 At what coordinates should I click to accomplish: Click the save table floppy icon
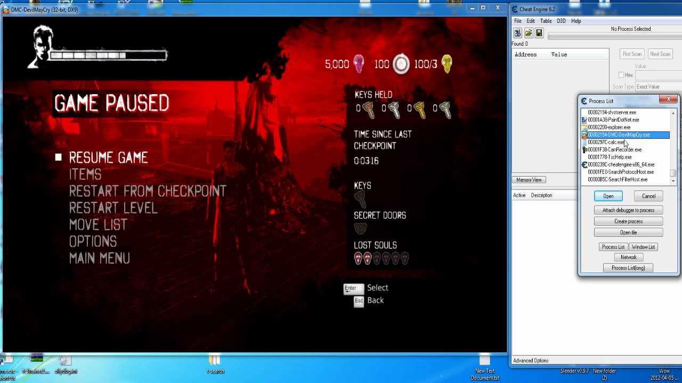[x=539, y=34]
